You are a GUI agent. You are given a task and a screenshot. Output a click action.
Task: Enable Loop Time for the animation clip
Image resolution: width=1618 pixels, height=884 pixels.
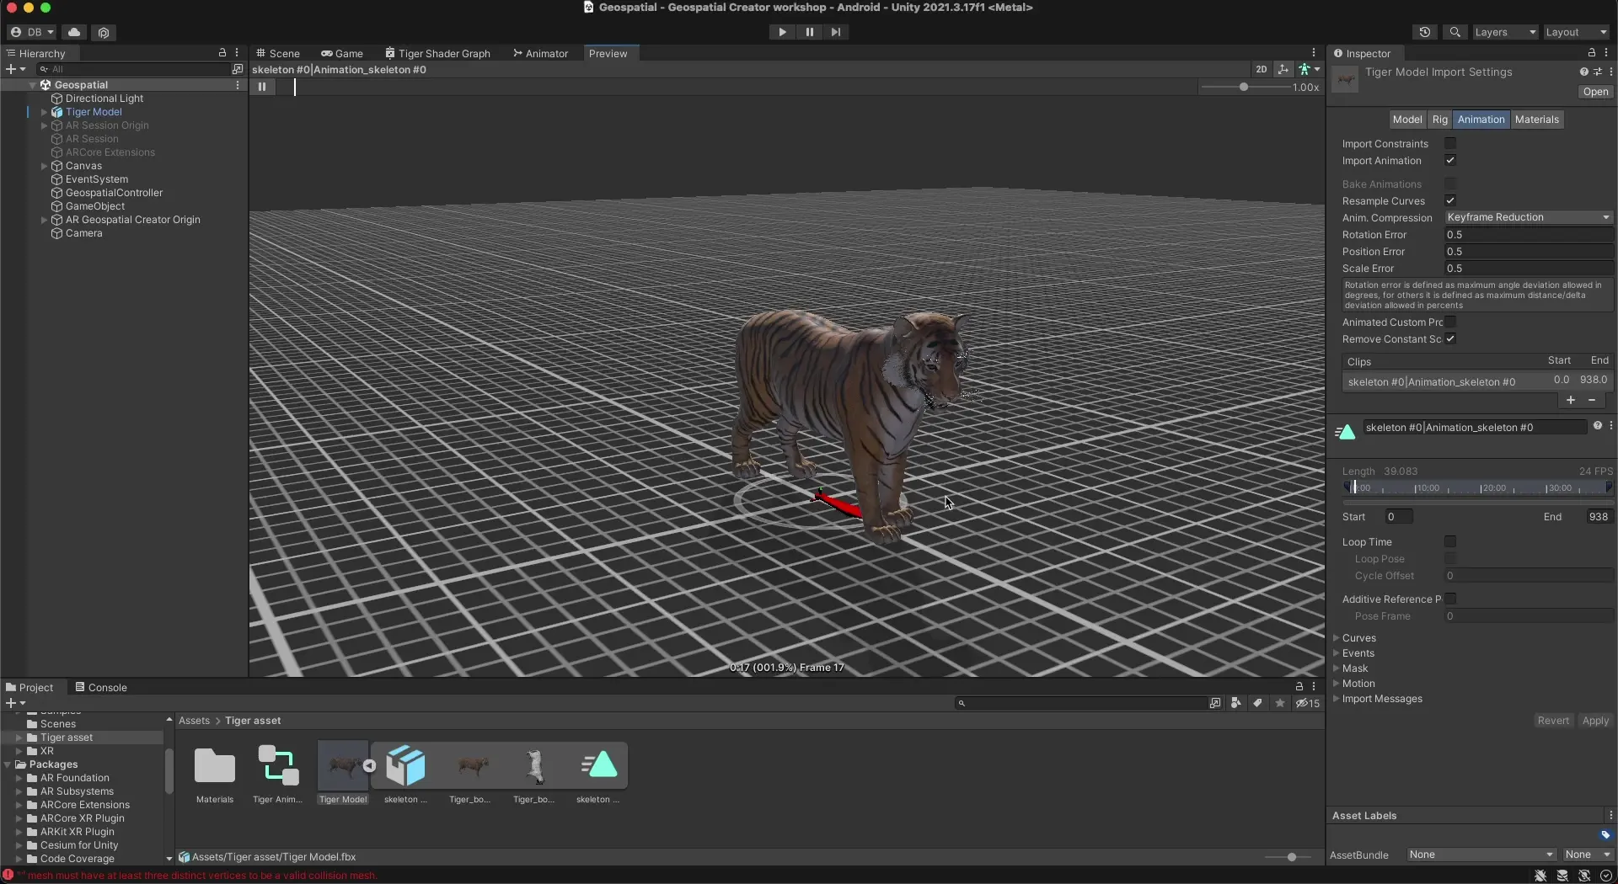[x=1452, y=542]
